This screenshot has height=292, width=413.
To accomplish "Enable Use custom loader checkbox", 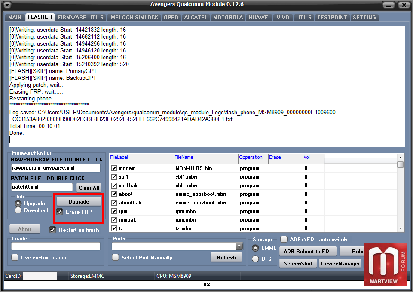I will 15,257.
